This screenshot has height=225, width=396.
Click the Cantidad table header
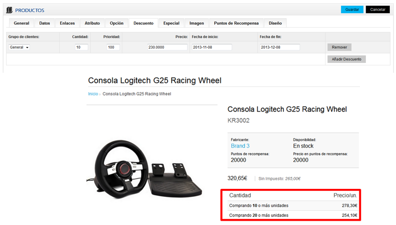click(240, 196)
